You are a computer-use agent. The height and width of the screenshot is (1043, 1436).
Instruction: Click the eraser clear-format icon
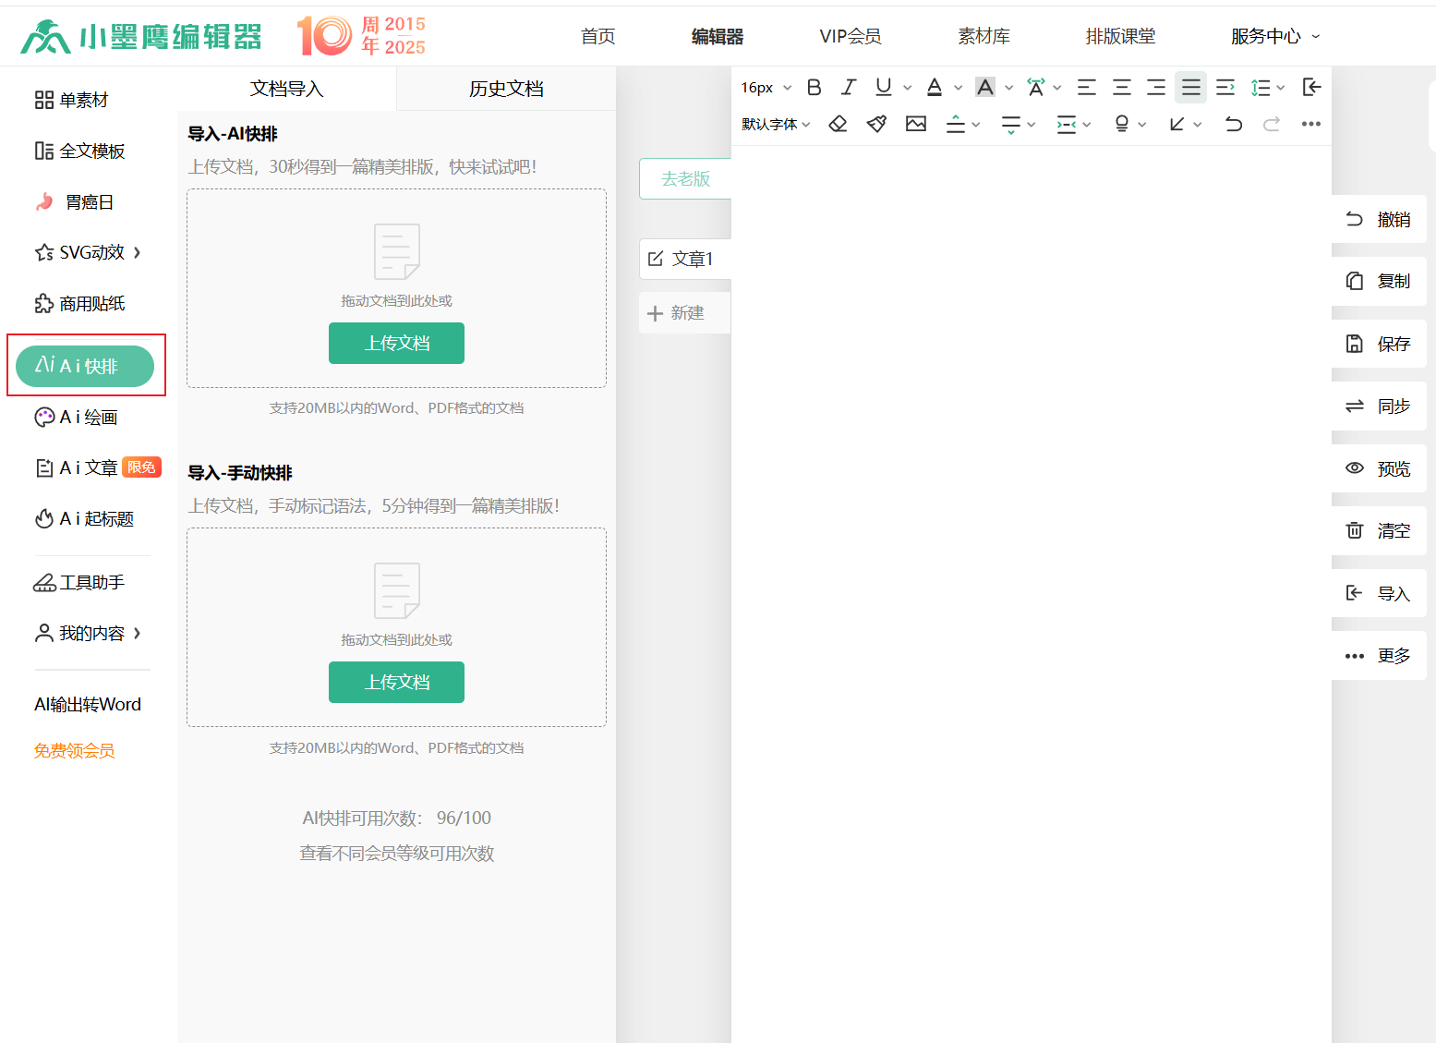pyautogui.click(x=838, y=124)
